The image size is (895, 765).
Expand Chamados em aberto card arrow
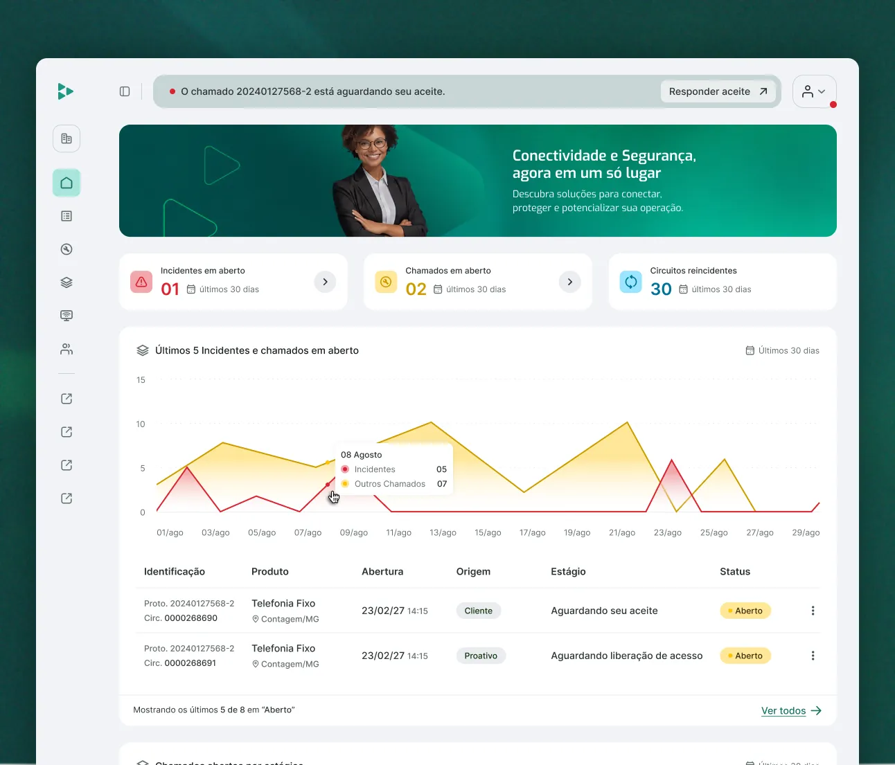pos(569,282)
